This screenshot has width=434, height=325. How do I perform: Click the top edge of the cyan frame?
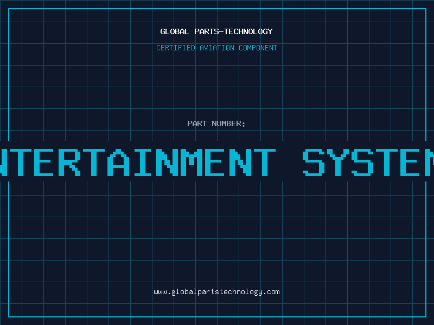coord(217,8)
